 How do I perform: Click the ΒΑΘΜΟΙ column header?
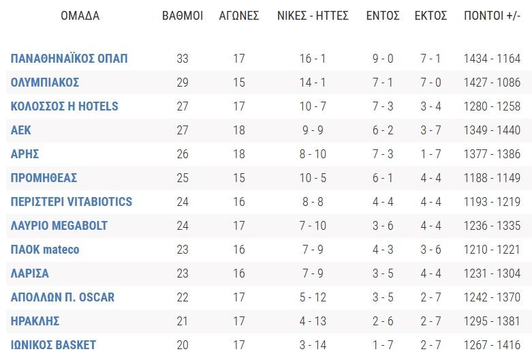pyautogui.click(x=183, y=16)
